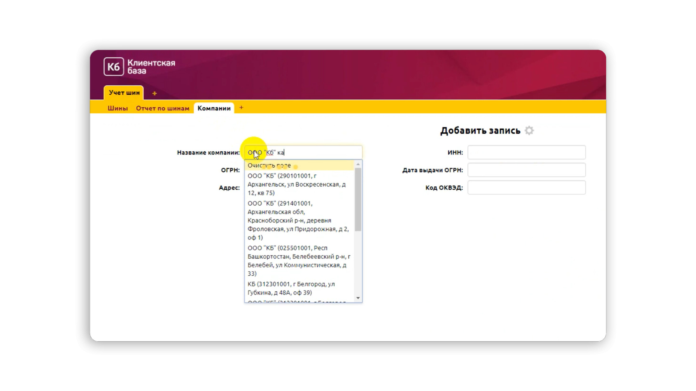The width and height of the screenshot is (696, 391).
Task: Click the Код ОКВЭД input field
Action: click(526, 188)
